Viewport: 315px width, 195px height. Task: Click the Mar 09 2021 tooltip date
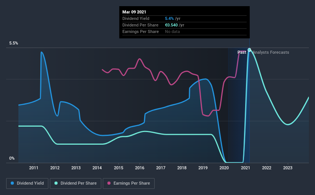[134, 12]
